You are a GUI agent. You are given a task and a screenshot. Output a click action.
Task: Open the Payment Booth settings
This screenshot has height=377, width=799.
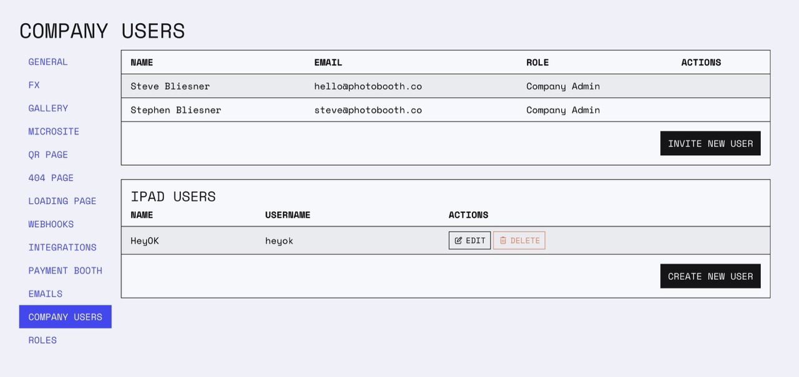click(66, 270)
